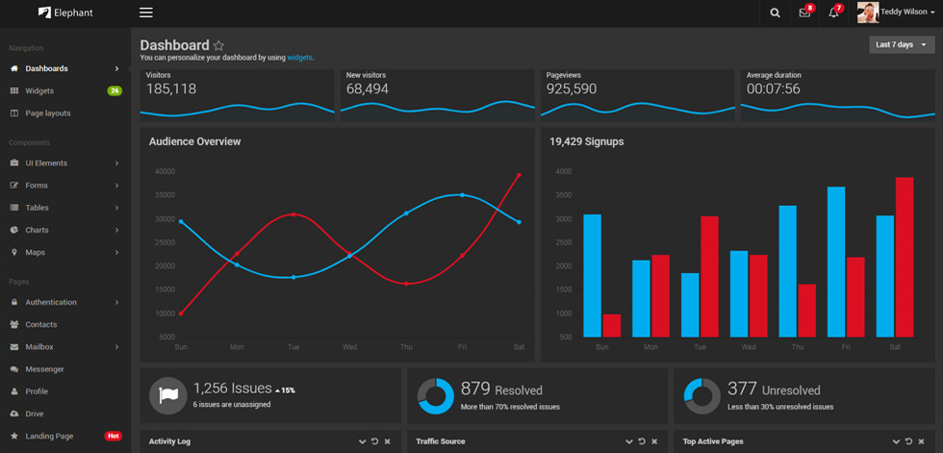This screenshot has width=943, height=453.
Task: Click the Widgets grid icon
Action: pos(14,90)
